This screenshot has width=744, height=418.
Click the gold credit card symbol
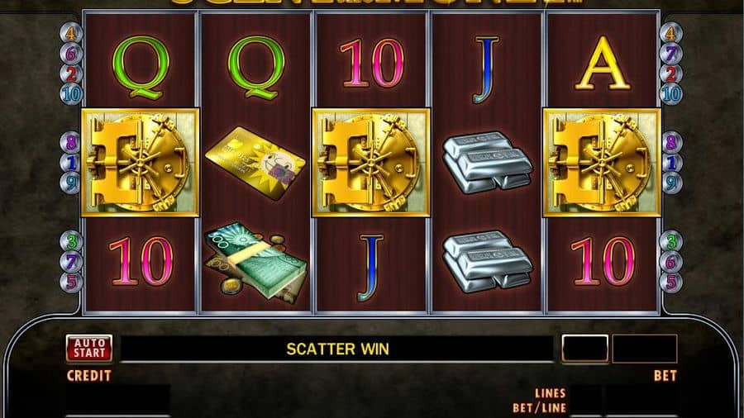pos(255,163)
